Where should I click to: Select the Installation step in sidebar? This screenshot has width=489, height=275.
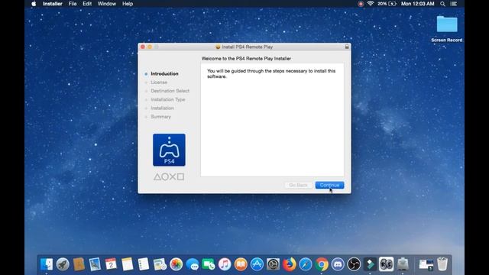162,108
